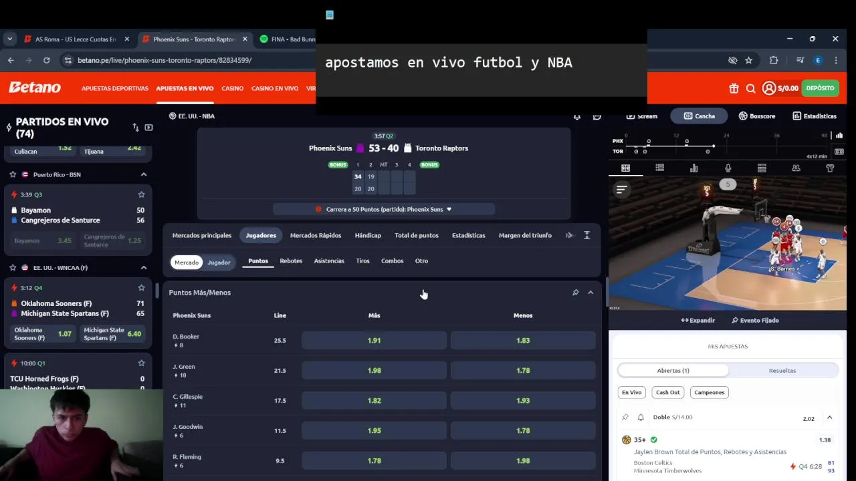Open the court view tab icon in tracker

tap(625, 168)
